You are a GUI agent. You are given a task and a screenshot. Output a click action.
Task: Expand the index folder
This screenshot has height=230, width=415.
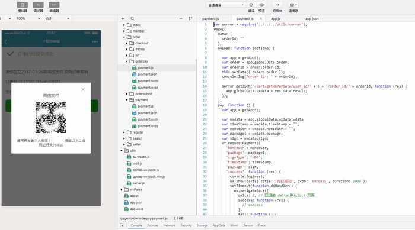pos(124,25)
